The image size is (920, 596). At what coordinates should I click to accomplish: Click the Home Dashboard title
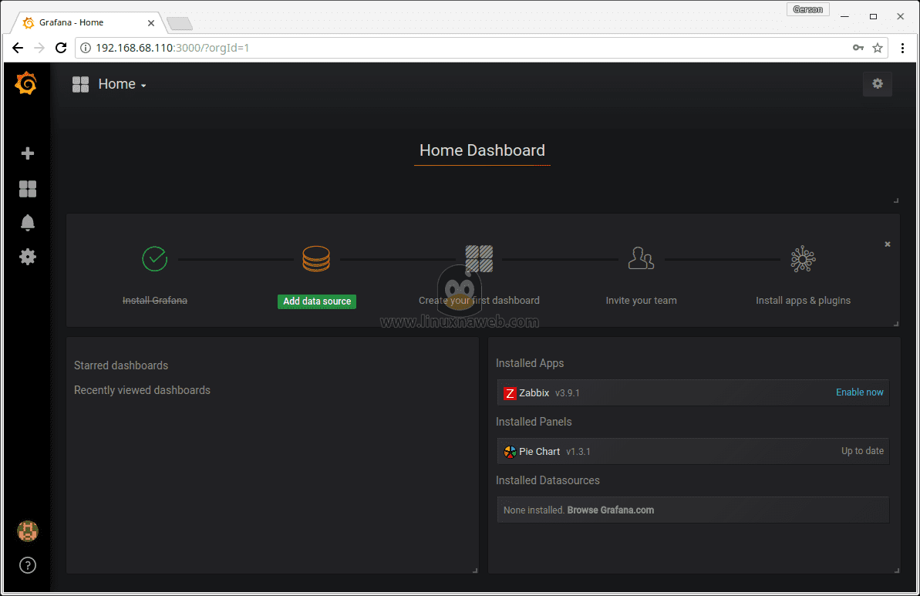[x=482, y=151]
